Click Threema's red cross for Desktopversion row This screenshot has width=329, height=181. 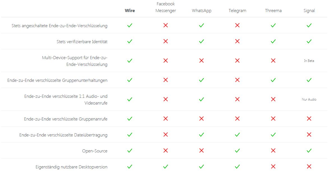coord(273,166)
